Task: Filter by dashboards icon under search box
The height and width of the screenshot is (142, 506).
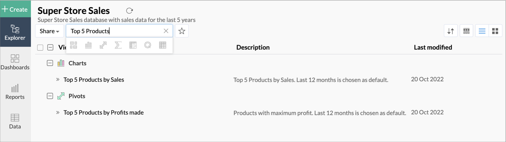Action: 73,45
